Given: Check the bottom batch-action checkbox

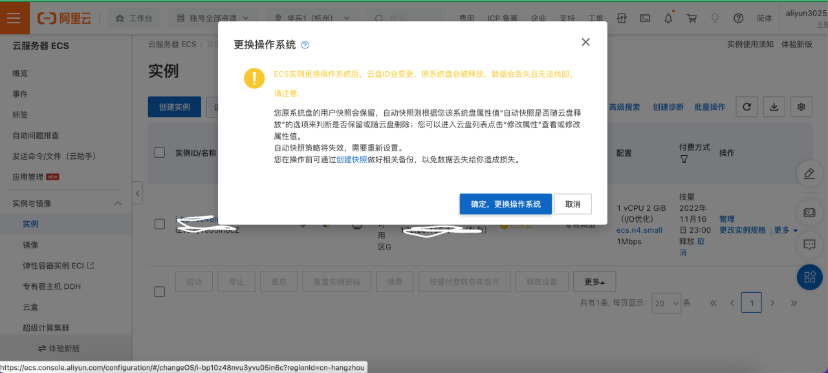Looking at the screenshot, I should 160,292.
